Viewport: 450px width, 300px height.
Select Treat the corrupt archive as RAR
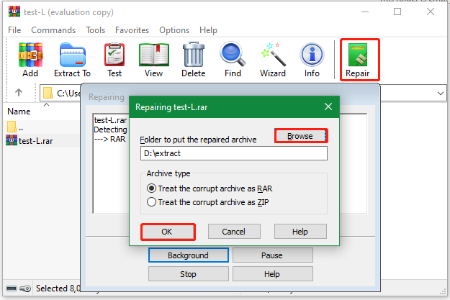click(x=151, y=188)
